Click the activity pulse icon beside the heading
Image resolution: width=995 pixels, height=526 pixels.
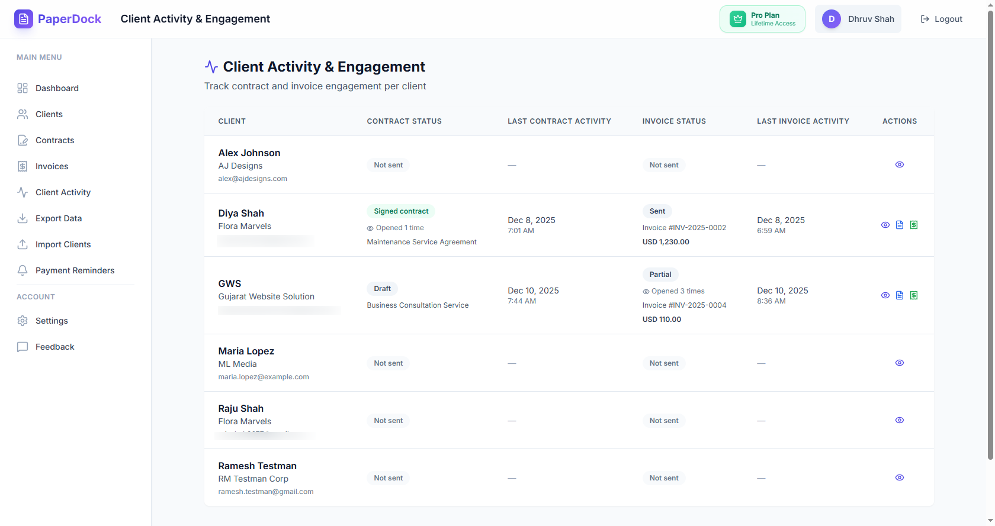(211, 67)
